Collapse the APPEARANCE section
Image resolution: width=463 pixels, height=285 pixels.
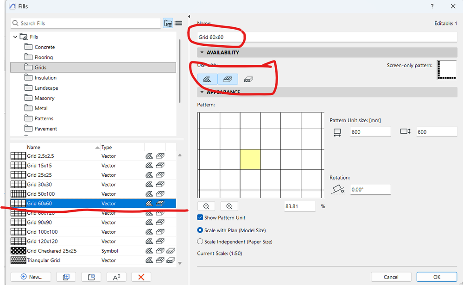202,92
